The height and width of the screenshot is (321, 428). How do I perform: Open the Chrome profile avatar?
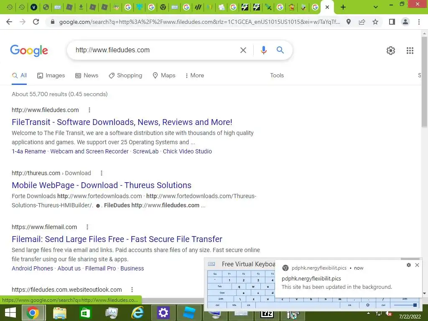405,22
